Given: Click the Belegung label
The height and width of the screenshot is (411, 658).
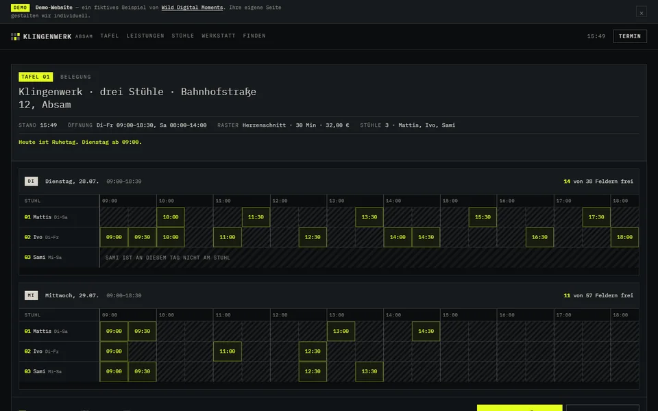Looking at the screenshot, I should point(75,77).
